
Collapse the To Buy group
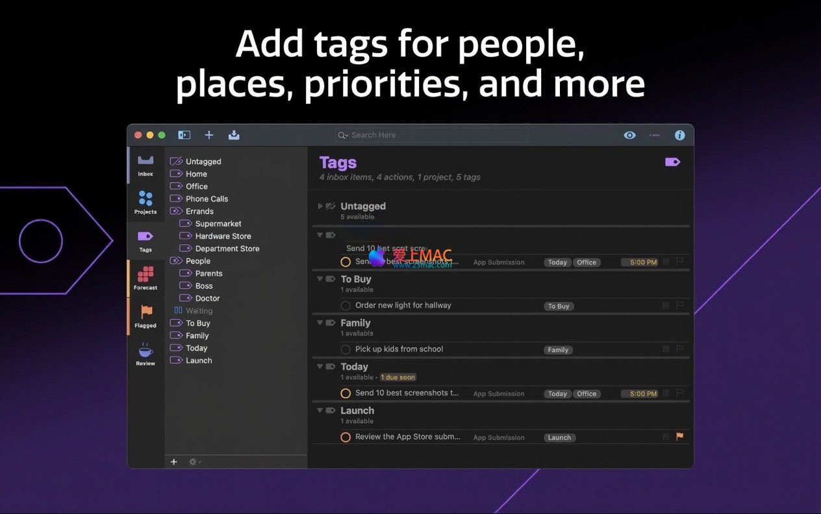pos(320,279)
